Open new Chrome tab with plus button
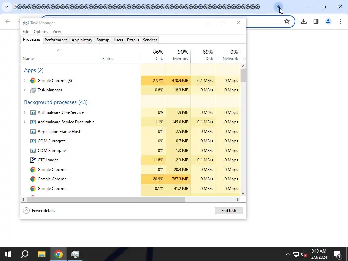This screenshot has height=261, width=348. pos(278,7)
